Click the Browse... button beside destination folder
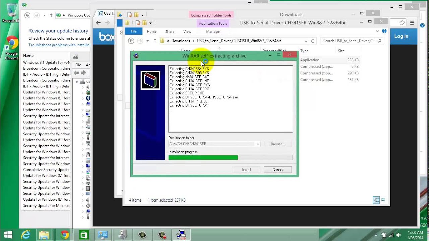This screenshot has height=241, width=429. pos(278,144)
